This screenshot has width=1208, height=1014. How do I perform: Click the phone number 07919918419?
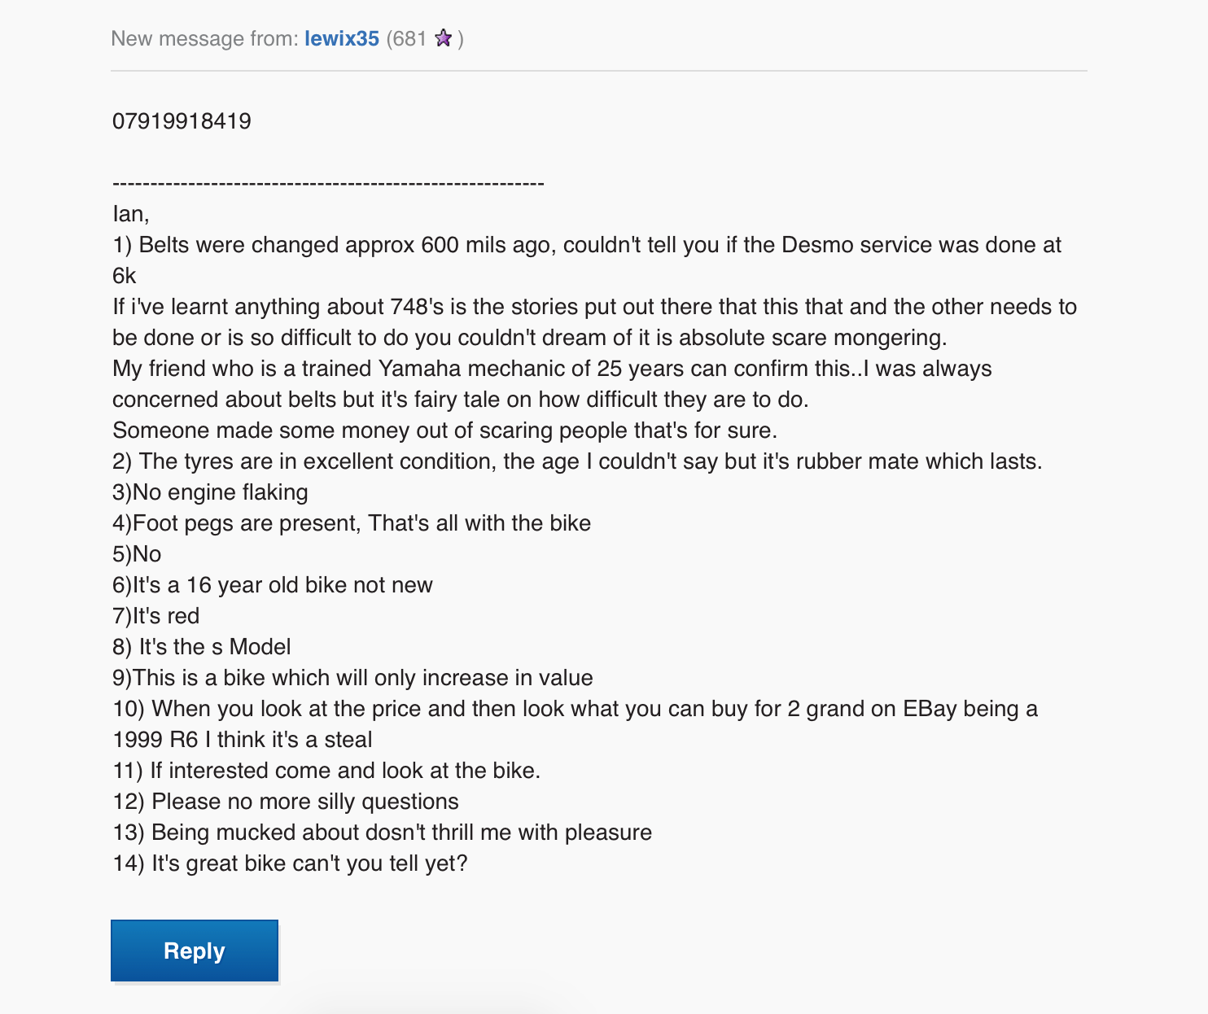(x=182, y=121)
